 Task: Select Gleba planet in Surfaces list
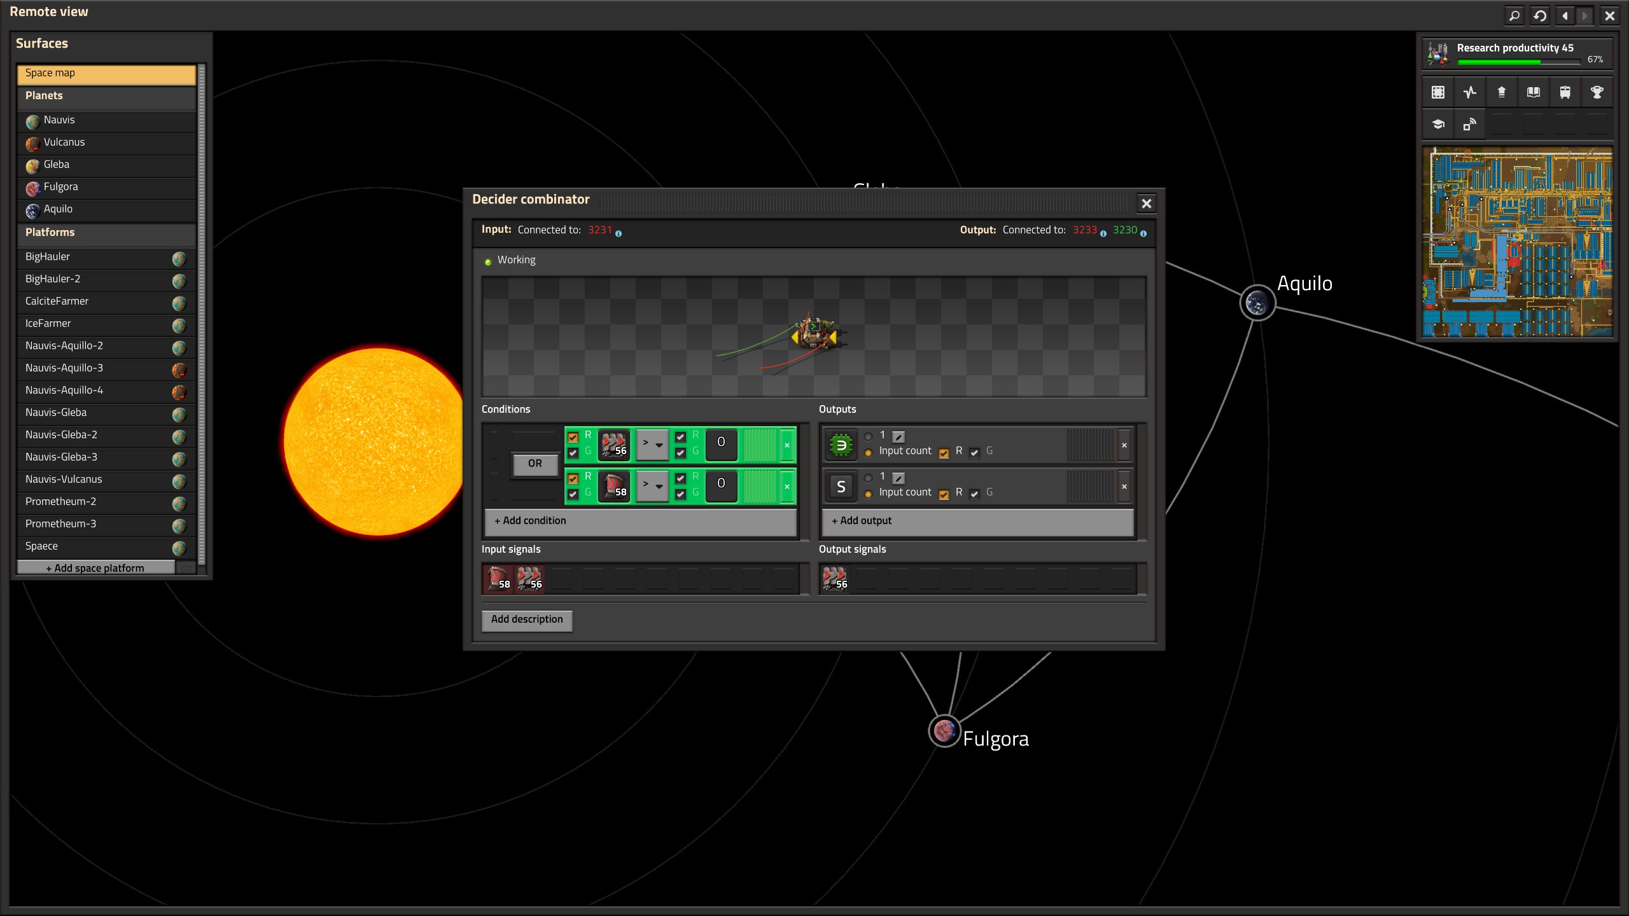(106, 165)
